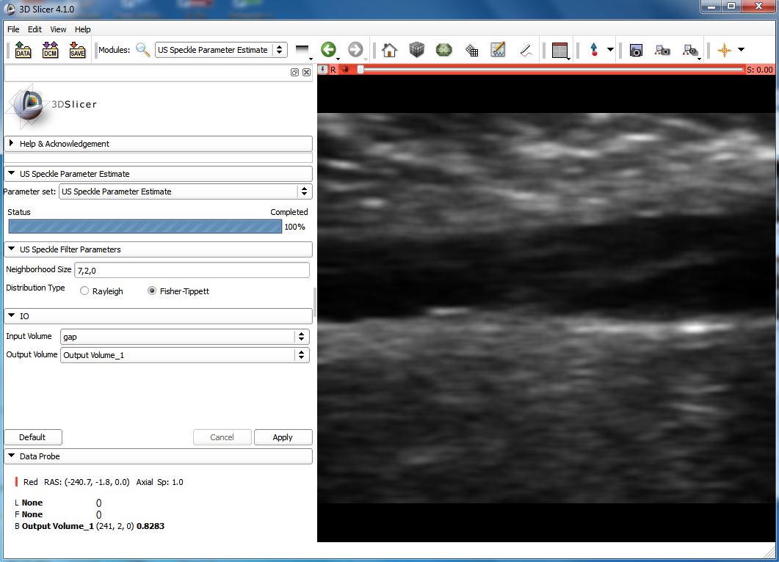This screenshot has width=779, height=562.
Task: Open the File menu
Action: point(13,29)
